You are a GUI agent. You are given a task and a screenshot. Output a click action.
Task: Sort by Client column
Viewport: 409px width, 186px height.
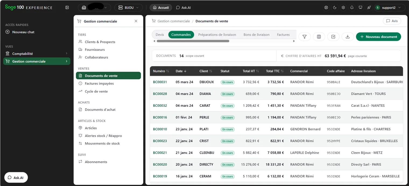coord(206,71)
